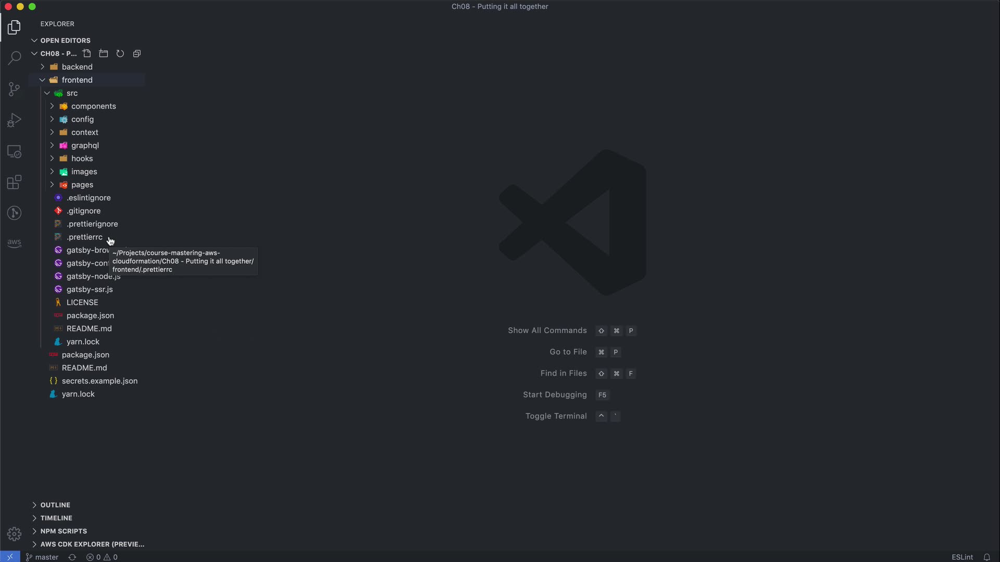
Task: Open the Extensions view
Action: [x=14, y=182]
